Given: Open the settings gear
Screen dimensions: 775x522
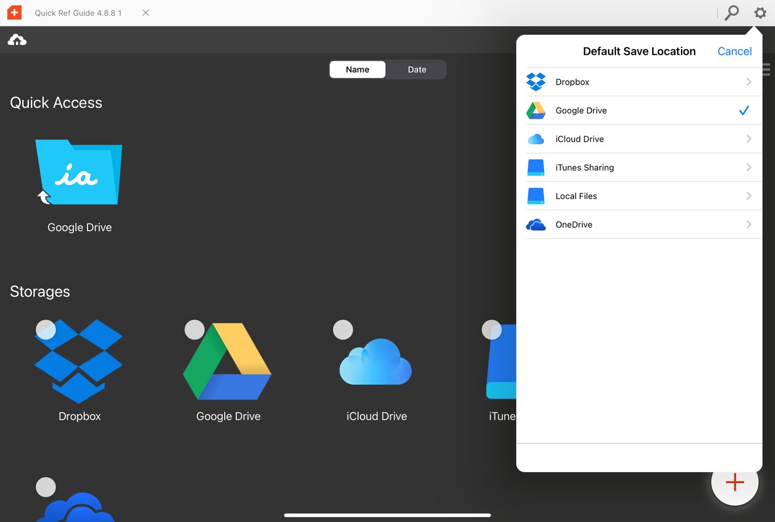Looking at the screenshot, I should click(761, 12).
